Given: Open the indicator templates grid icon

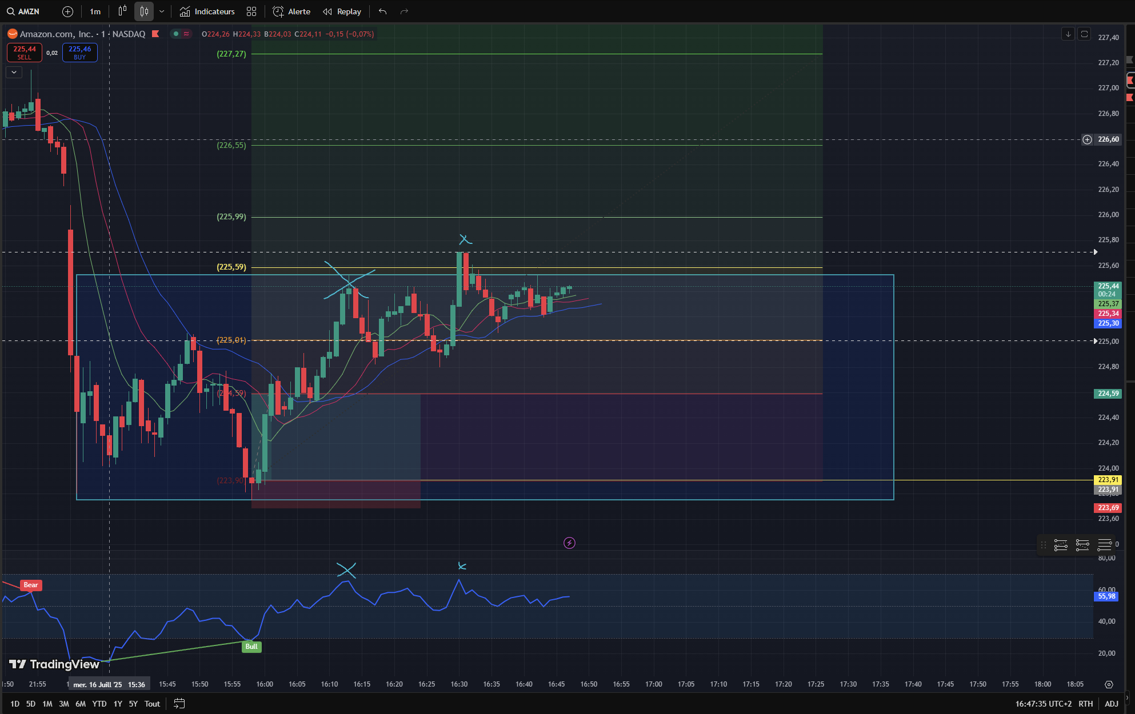Looking at the screenshot, I should [x=251, y=11].
